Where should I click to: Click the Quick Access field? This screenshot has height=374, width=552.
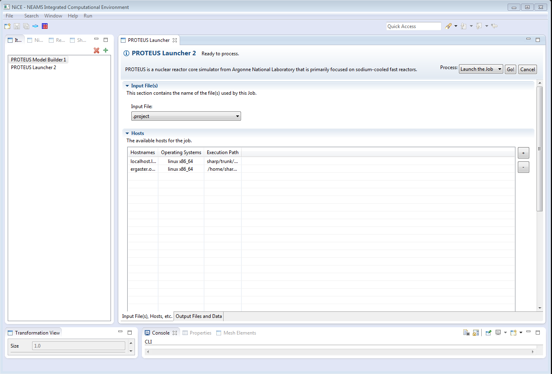(x=413, y=26)
